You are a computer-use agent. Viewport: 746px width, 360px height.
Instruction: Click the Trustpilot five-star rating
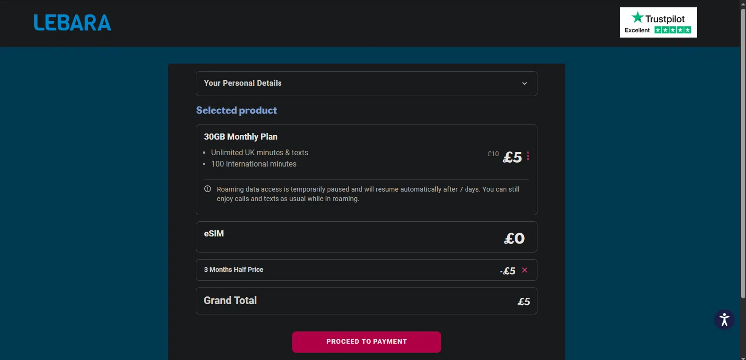[x=673, y=30]
